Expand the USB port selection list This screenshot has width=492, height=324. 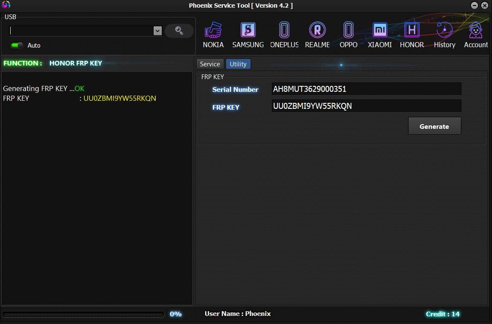pyautogui.click(x=157, y=31)
